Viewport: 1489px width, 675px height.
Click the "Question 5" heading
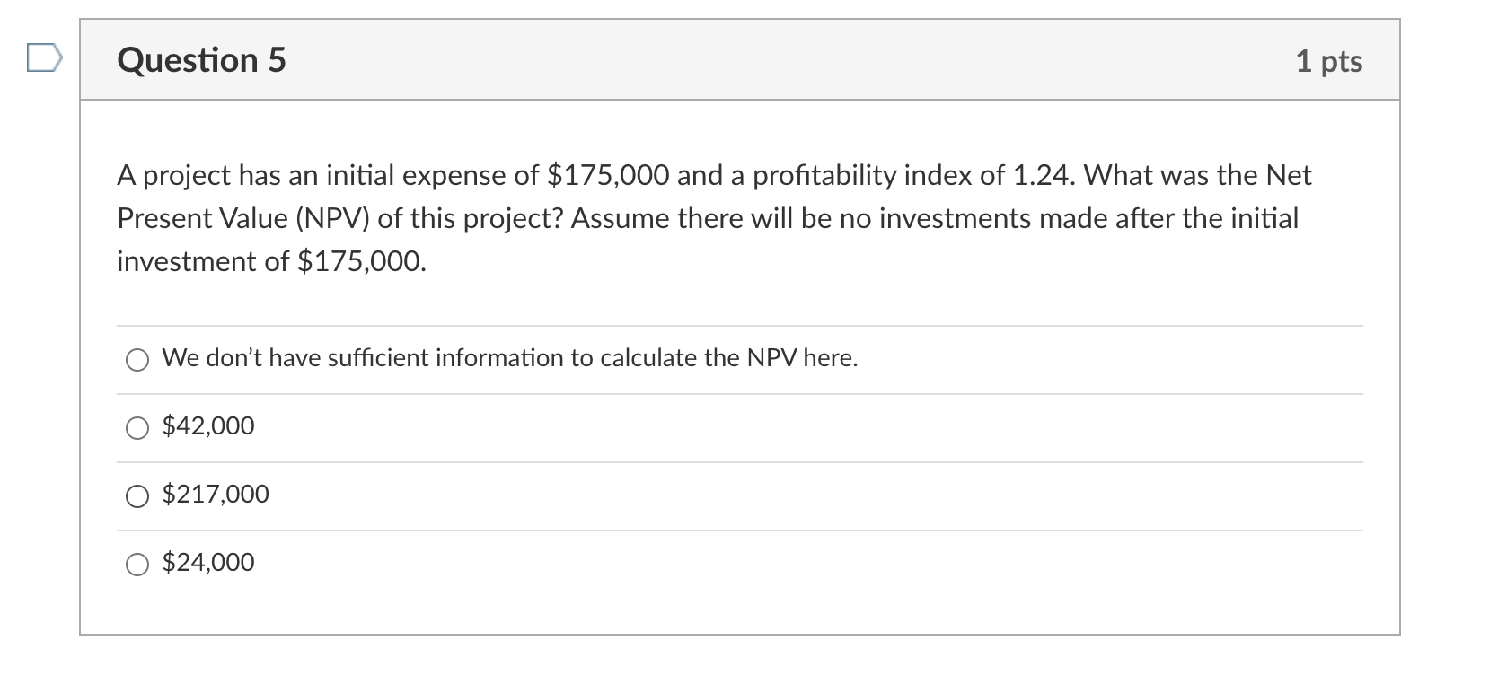tap(201, 60)
